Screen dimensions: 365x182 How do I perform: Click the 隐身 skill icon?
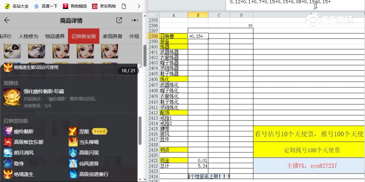(x=8, y=163)
